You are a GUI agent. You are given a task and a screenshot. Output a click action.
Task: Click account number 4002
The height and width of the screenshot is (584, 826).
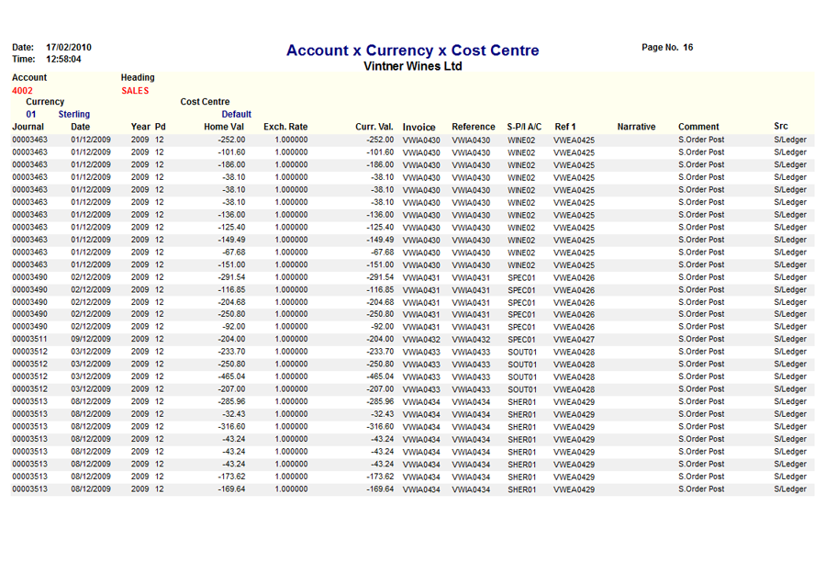pos(22,91)
